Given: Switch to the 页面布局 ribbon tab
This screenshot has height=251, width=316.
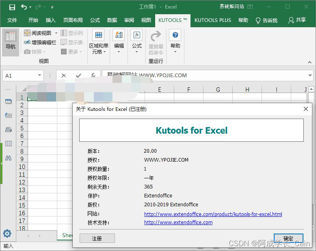Looking at the screenshot, I should [73, 20].
